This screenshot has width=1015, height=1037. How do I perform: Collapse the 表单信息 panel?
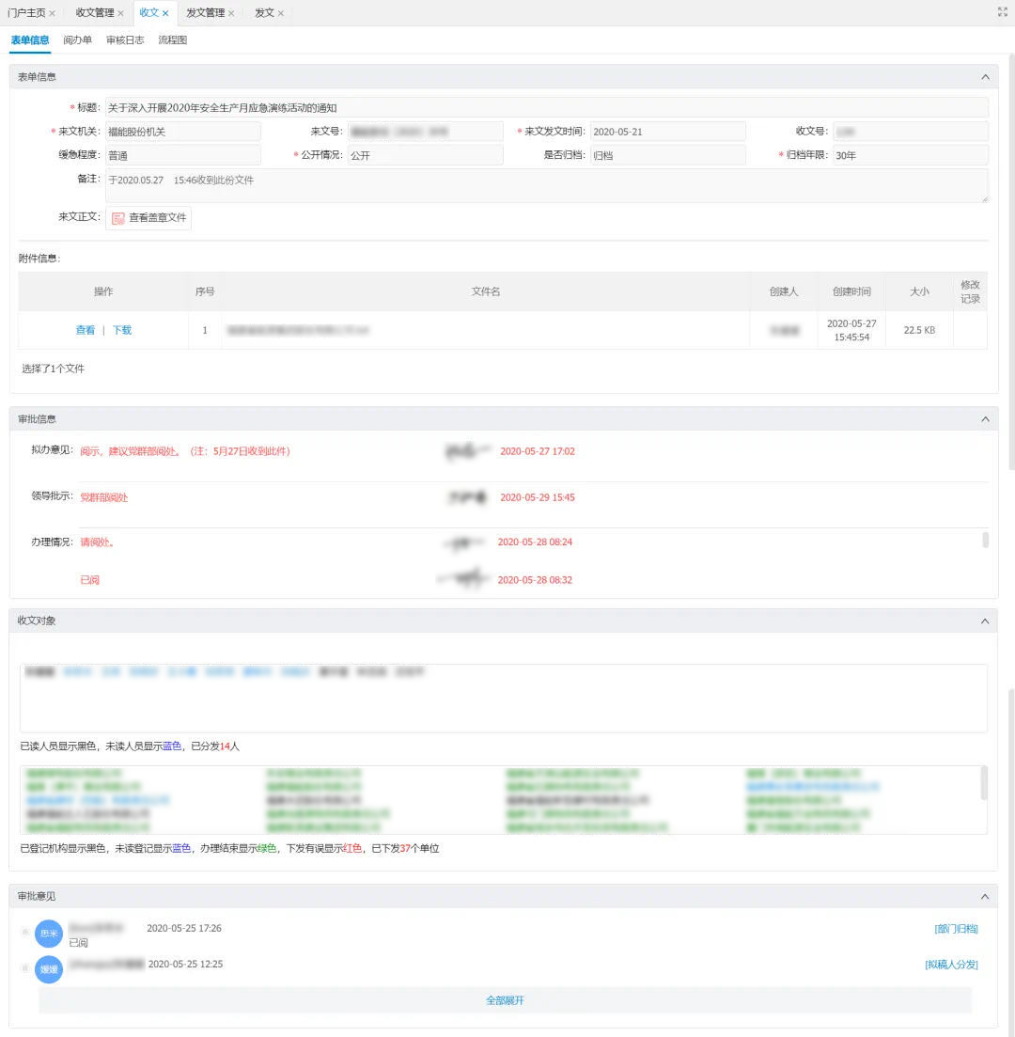click(985, 77)
